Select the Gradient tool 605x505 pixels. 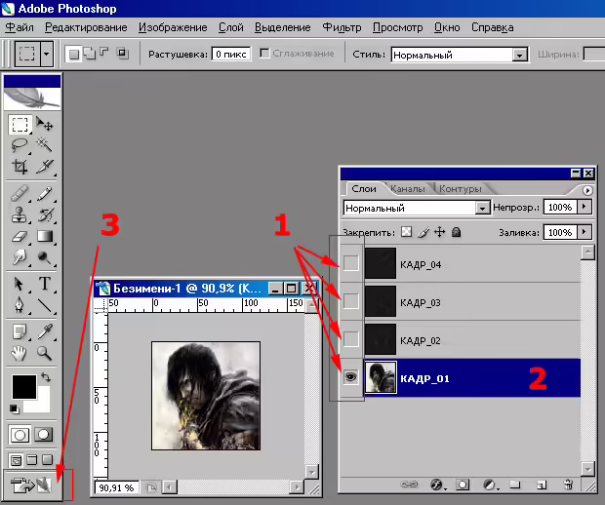pyautogui.click(x=44, y=236)
